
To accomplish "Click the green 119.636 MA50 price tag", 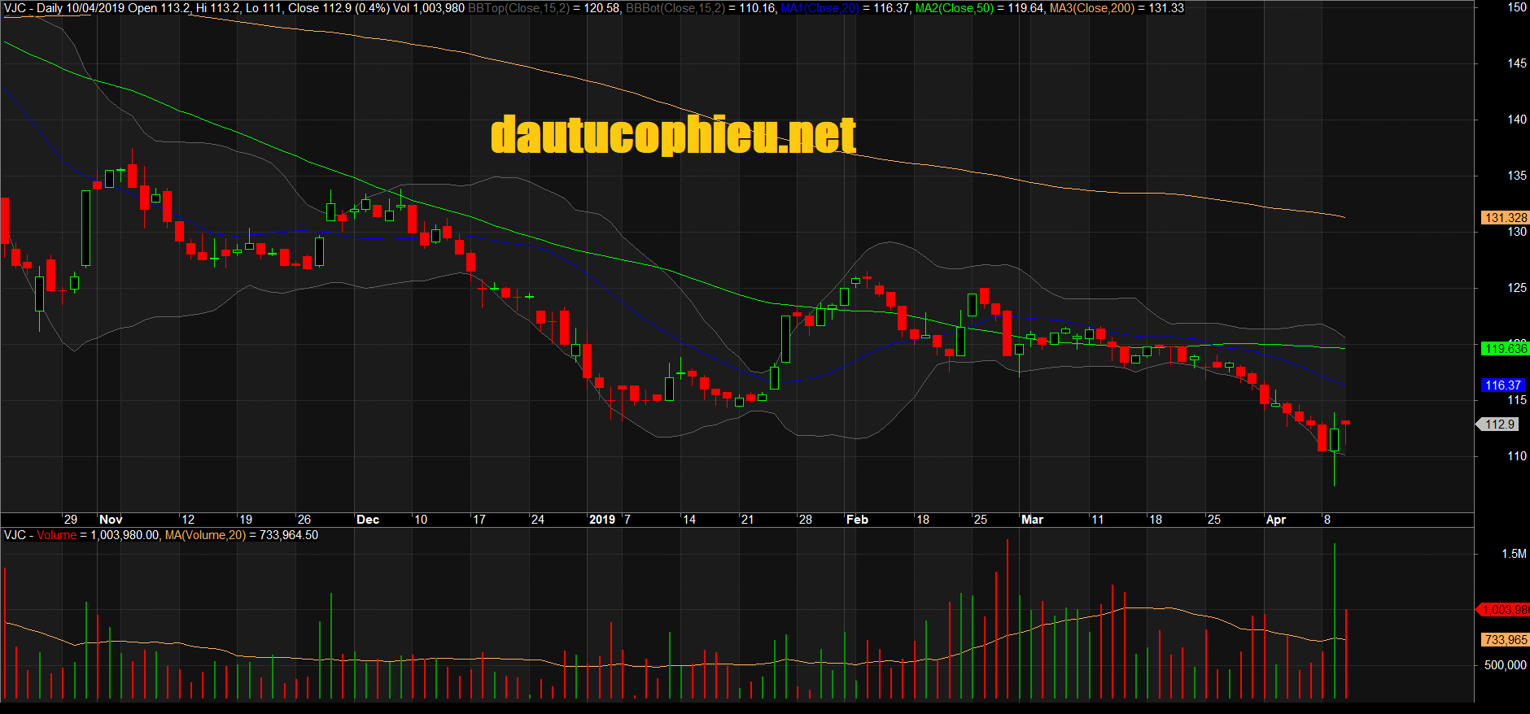I will [1505, 349].
